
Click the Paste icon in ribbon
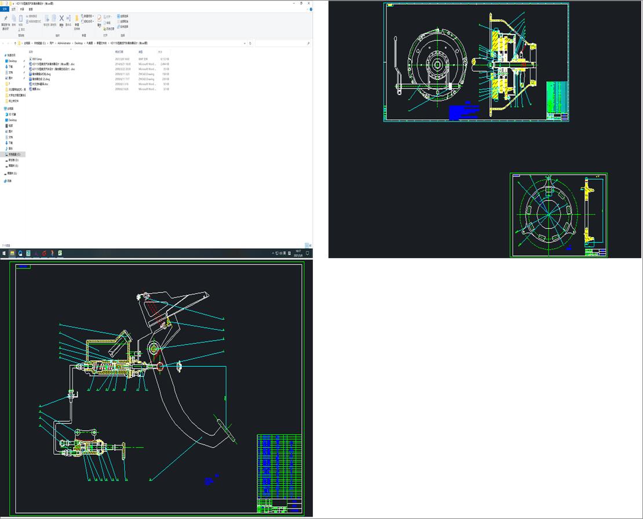click(x=20, y=20)
